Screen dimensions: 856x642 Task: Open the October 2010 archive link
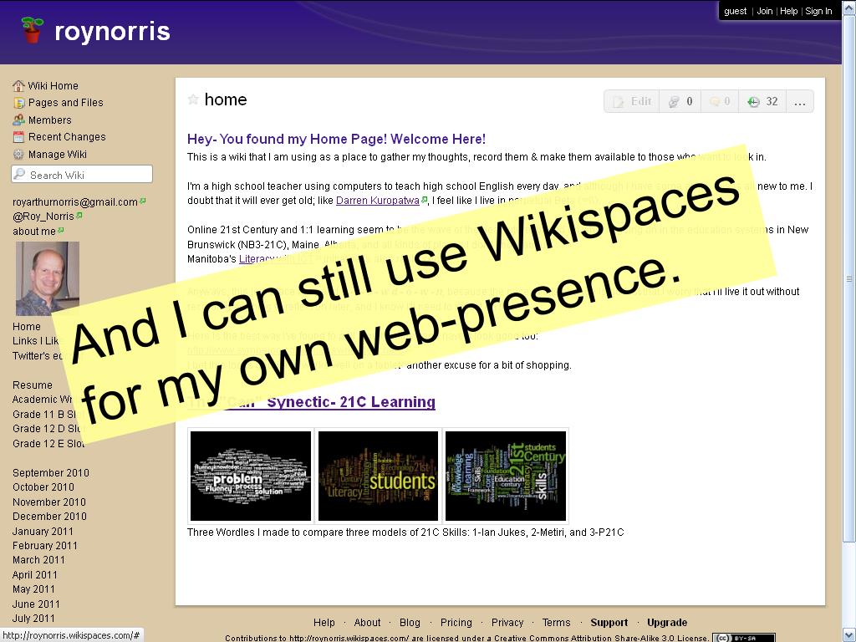click(43, 487)
